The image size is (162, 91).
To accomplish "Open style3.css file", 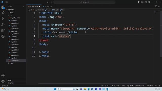I will point(16,31).
